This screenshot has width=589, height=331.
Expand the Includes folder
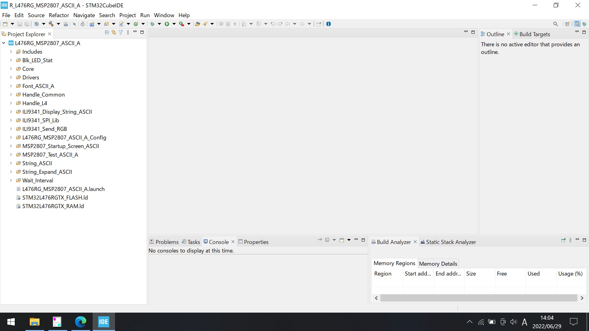pos(11,52)
